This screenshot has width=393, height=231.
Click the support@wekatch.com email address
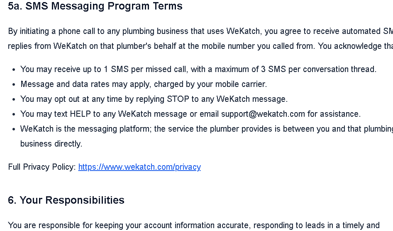click(263, 114)
